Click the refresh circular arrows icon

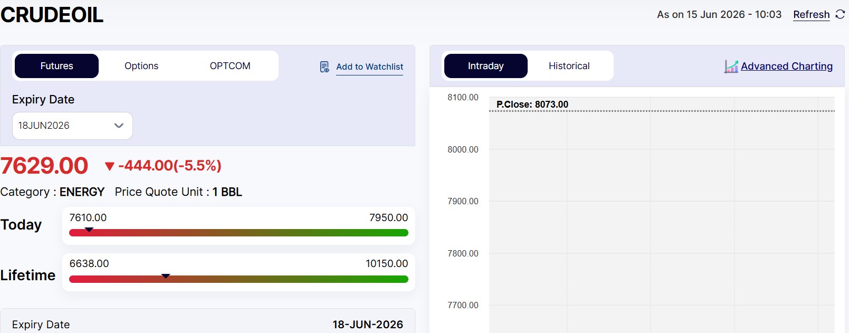(840, 14)
